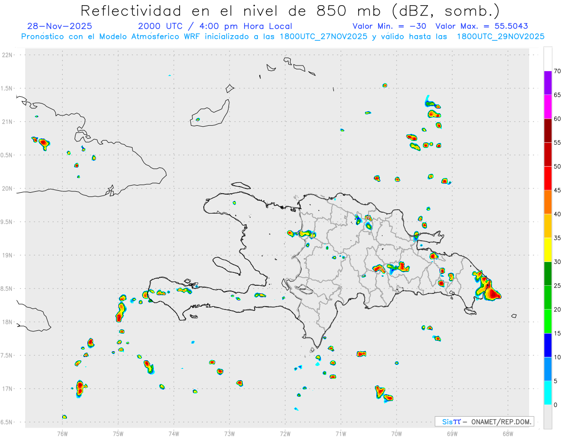570x440 pixels.
Task: Pick the dark blue 10-15 dBZ legend swatch
Action: [x=548, y=345]
